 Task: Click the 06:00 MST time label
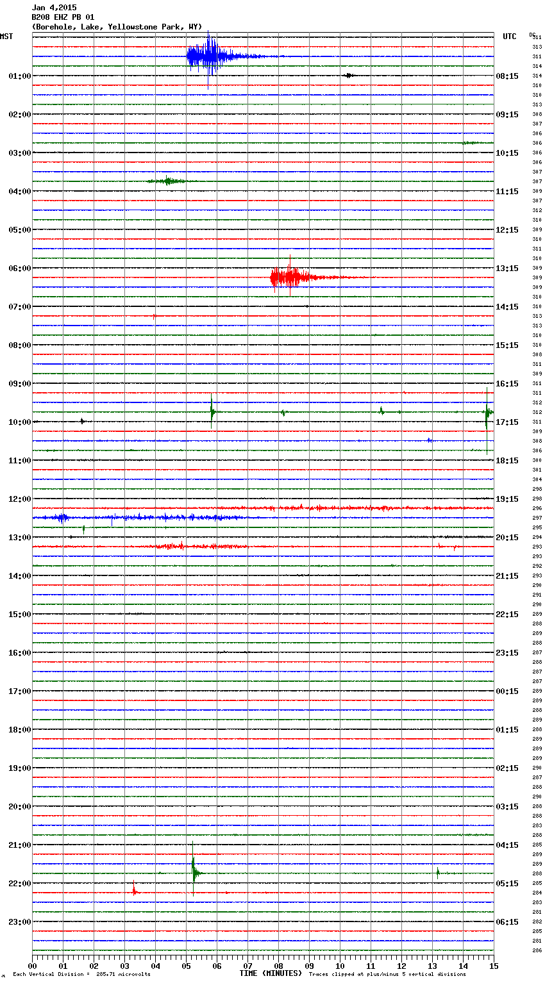[x=19, y=268]
